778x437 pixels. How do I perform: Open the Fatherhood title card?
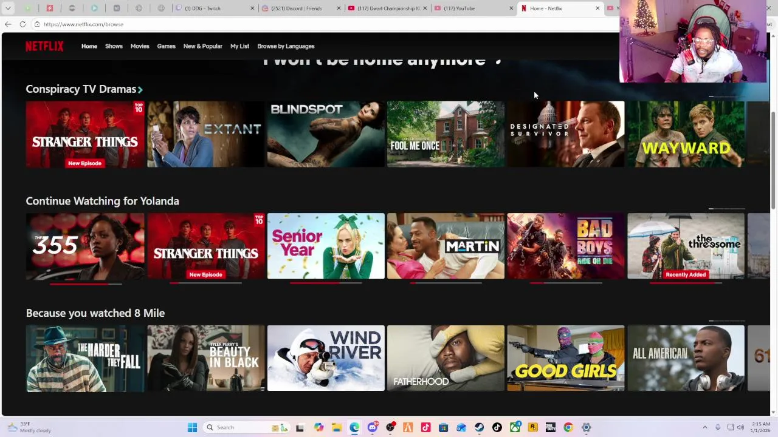point(446,358)
